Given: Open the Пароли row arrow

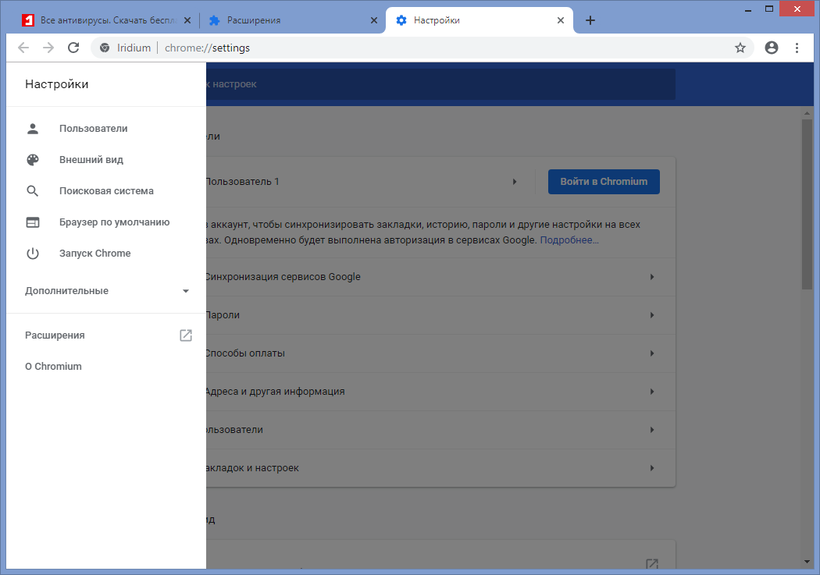Looking at the screenshot, I should pyautogui.click(x=652, y=315).
